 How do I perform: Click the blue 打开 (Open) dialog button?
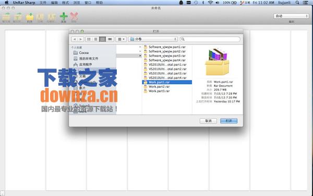click(229, 121)
